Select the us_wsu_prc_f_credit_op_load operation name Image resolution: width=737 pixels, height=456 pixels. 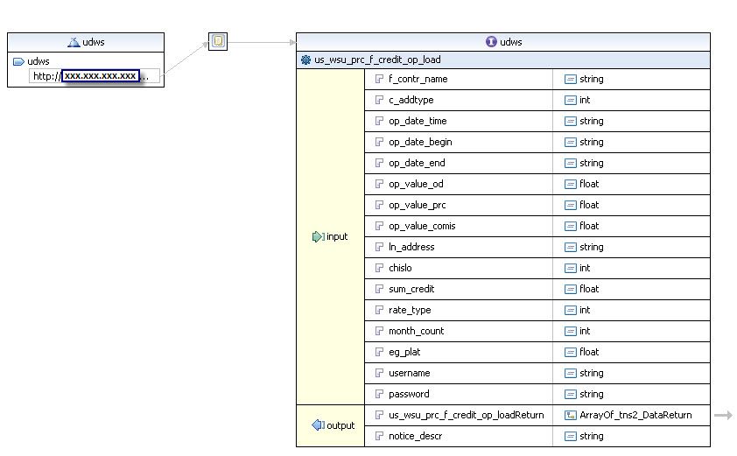pos(377,60)
